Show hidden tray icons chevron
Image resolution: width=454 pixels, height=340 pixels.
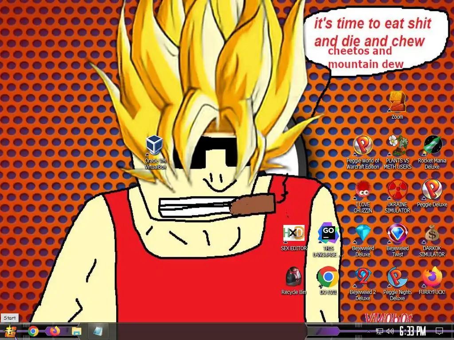368,331
